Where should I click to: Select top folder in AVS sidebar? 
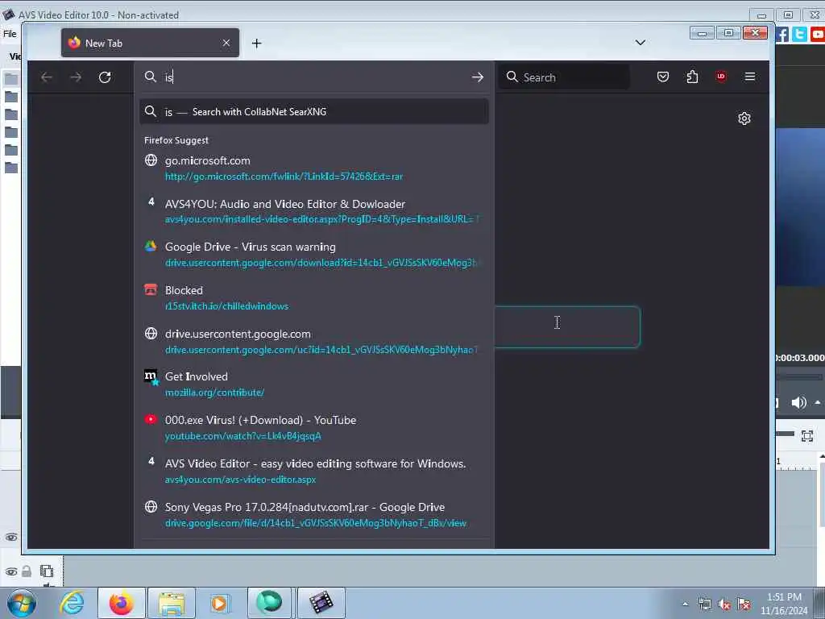(11, 79)
